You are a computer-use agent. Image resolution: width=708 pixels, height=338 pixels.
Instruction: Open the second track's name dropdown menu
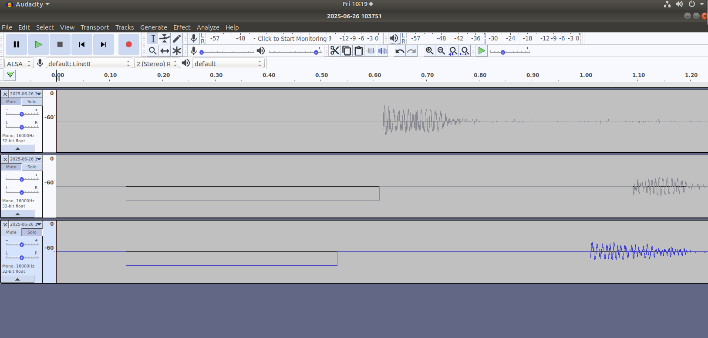point(26,159)
